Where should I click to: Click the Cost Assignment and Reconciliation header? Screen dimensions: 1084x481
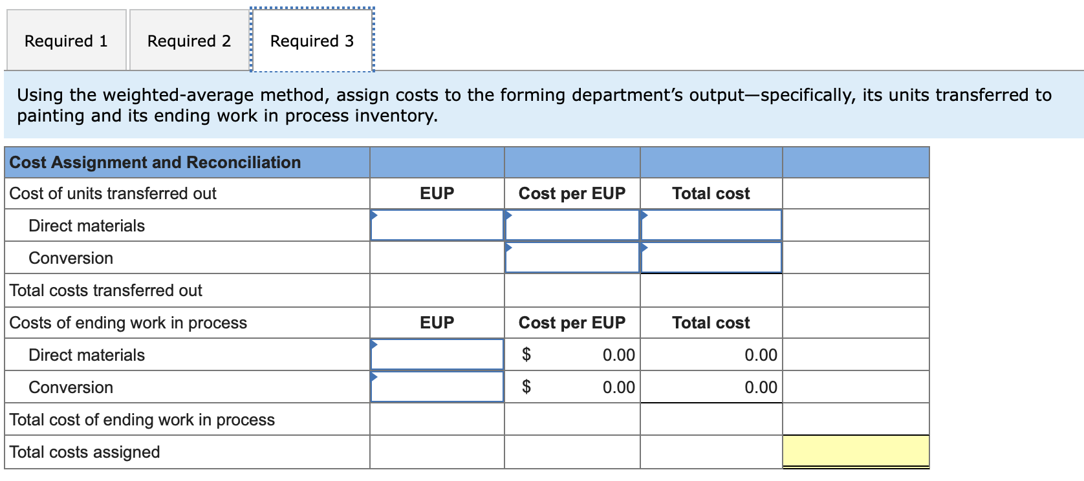click(x=155, y=162)
